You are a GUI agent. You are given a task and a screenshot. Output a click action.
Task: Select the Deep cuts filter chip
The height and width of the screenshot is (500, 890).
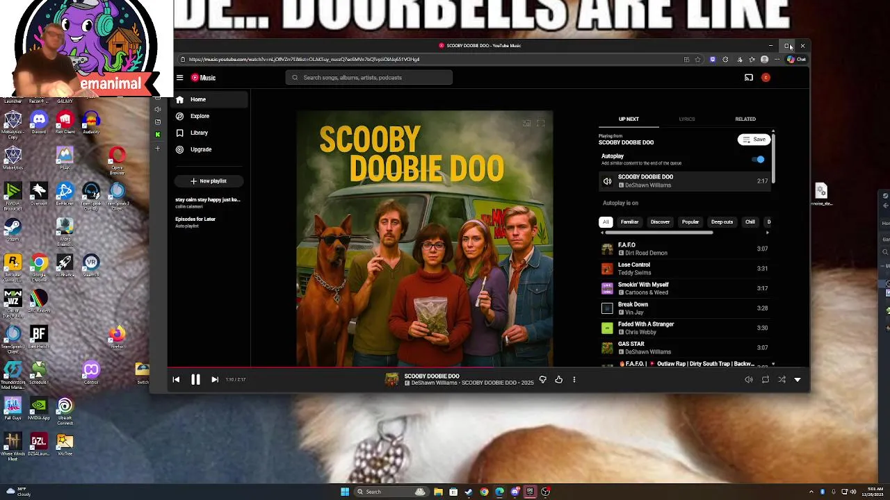[x=722, y=222]
